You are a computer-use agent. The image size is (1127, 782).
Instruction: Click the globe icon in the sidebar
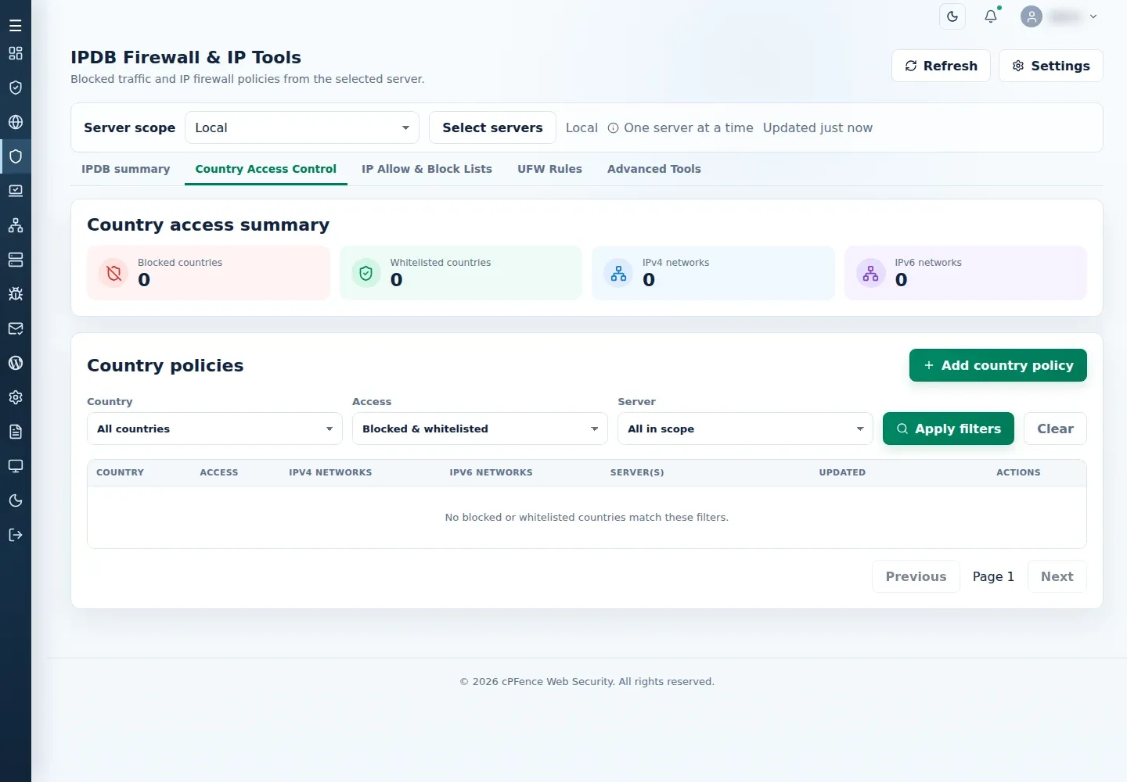16,122
